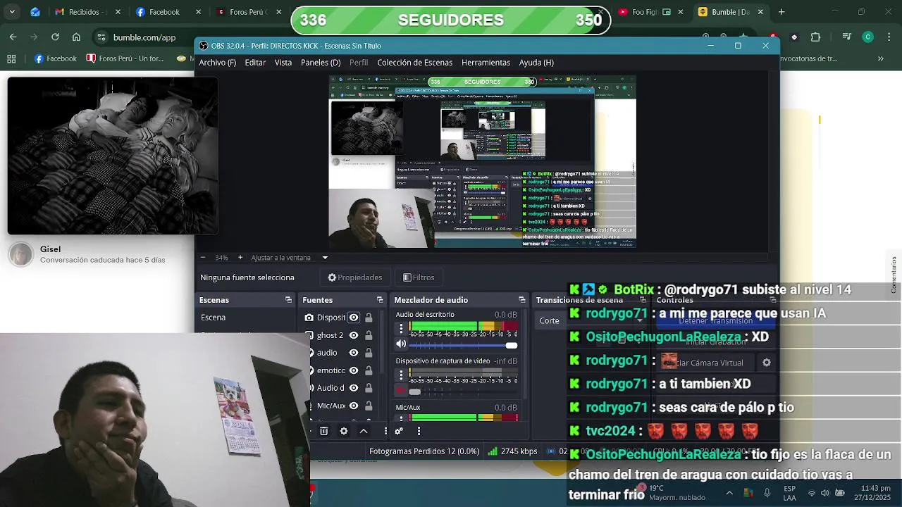Open taskbar volume control

click(x=825, y=493)
